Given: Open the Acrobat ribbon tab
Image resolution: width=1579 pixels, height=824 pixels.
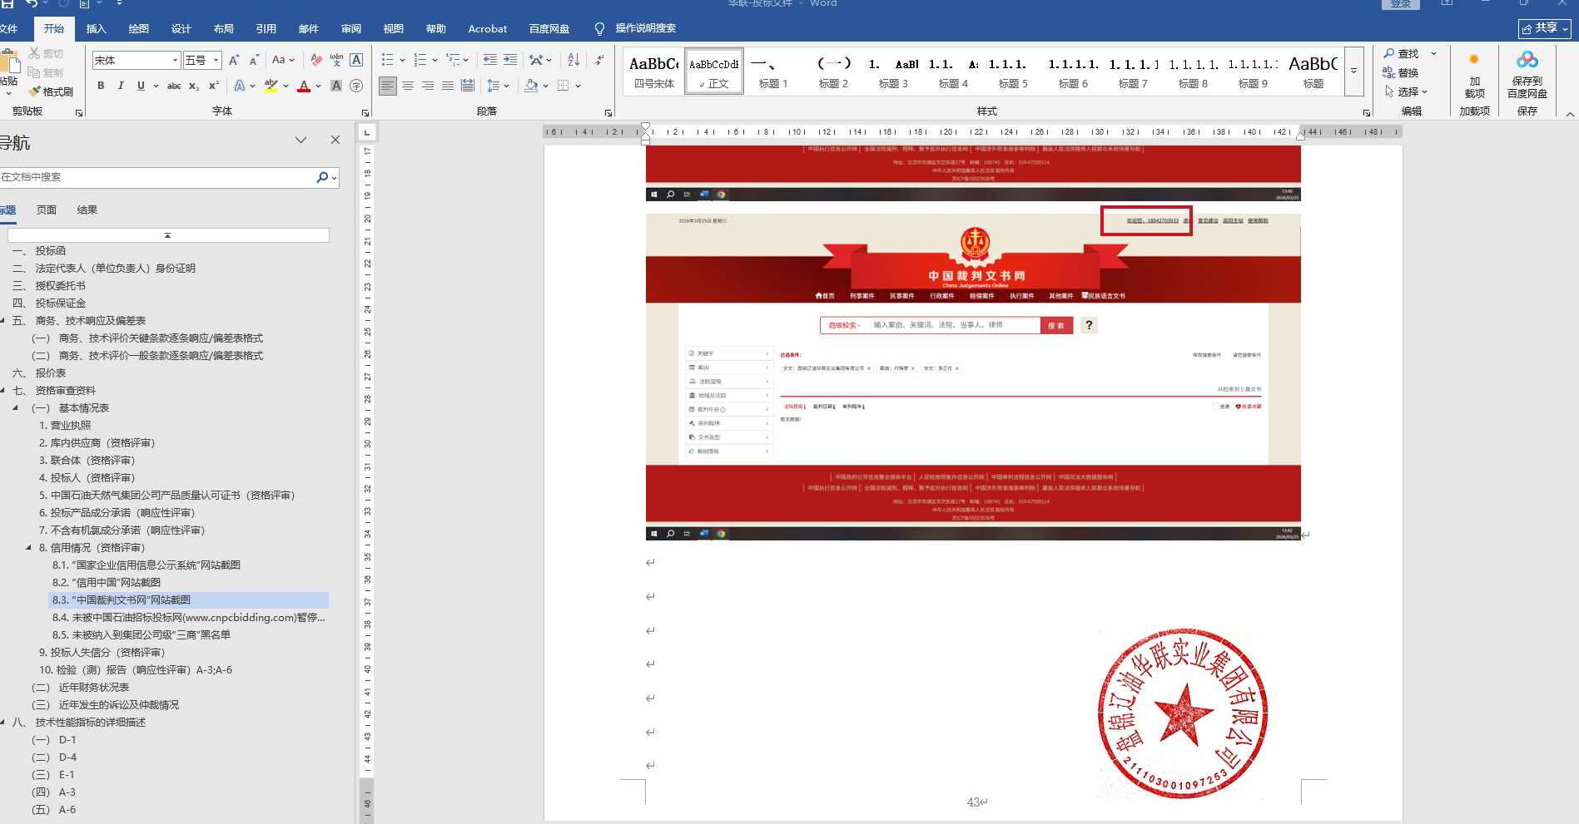Looking at the screenshot, I should click(488, 29).
